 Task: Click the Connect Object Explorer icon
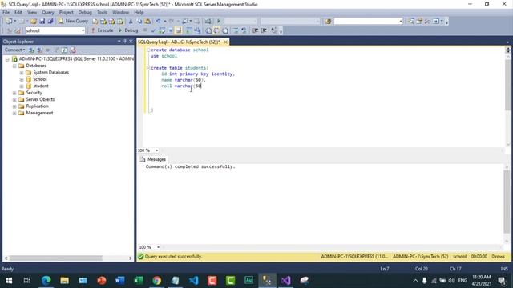coord(31,50)
